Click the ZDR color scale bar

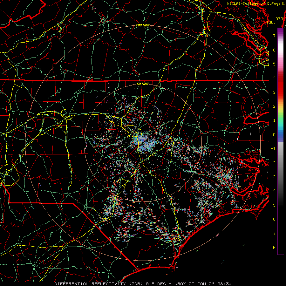click(281, 141)
